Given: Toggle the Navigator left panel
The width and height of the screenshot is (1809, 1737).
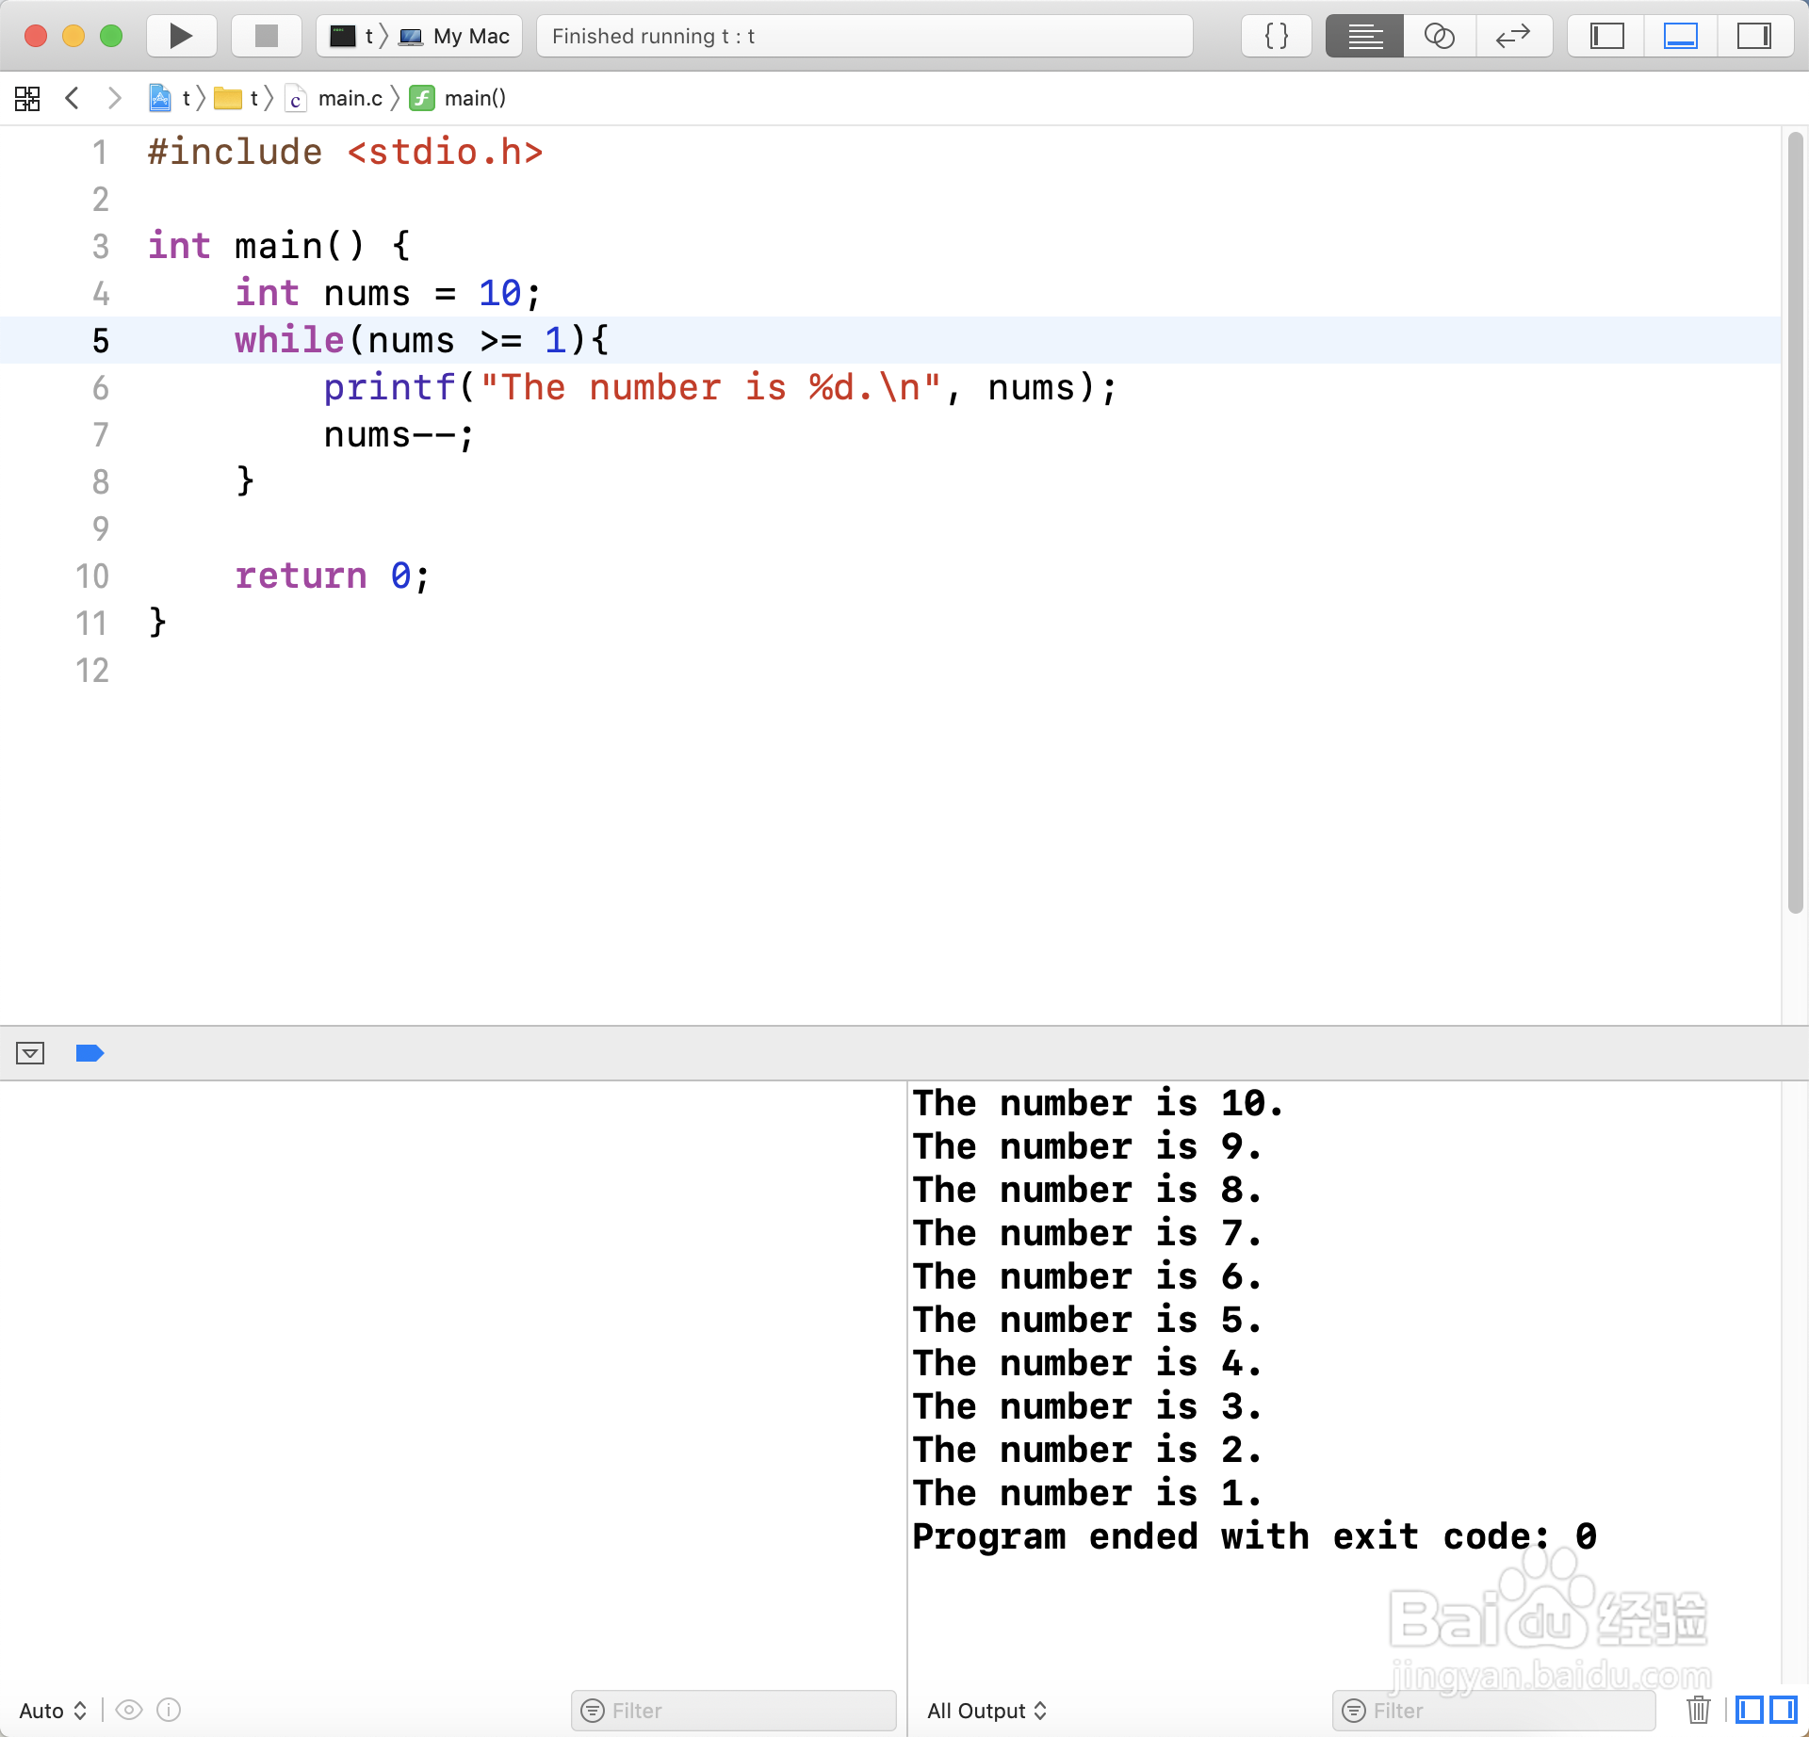Looking at the screenshot, I should tap(1606, 36).
